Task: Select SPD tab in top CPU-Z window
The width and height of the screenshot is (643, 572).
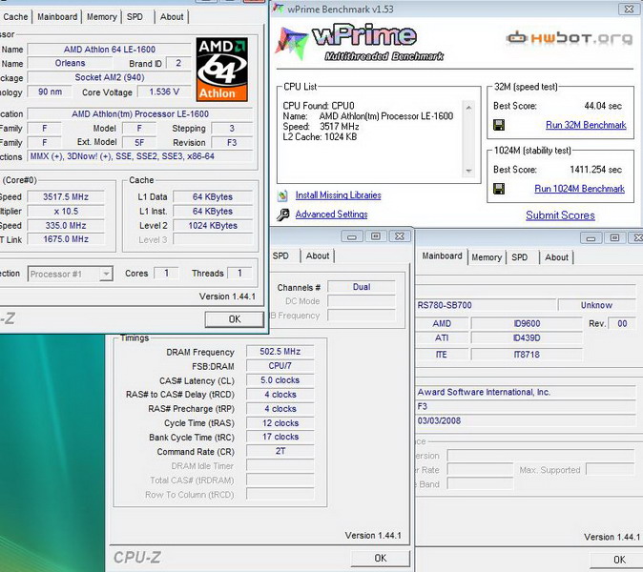Action: pyautogui.click(x=135, y=17)
